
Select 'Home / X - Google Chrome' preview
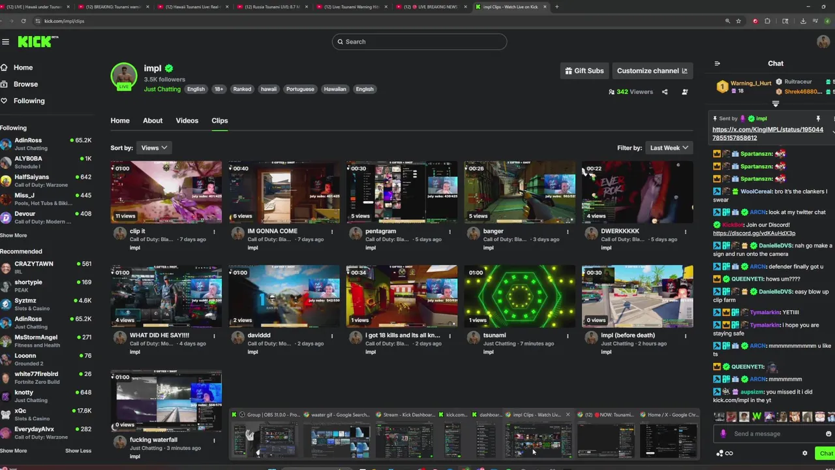point(669,435)
